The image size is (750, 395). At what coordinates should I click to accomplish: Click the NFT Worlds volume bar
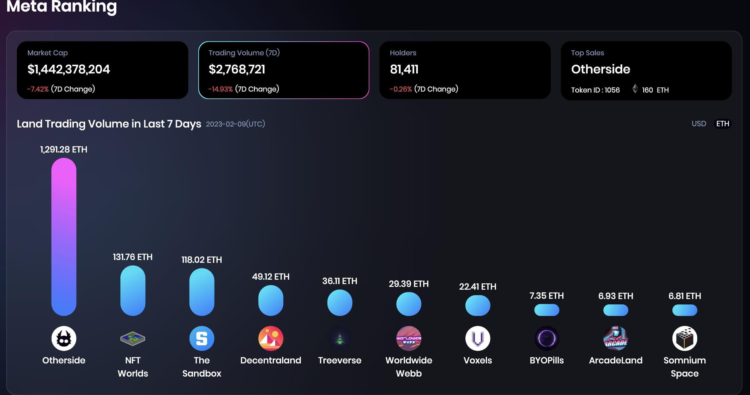133,291
